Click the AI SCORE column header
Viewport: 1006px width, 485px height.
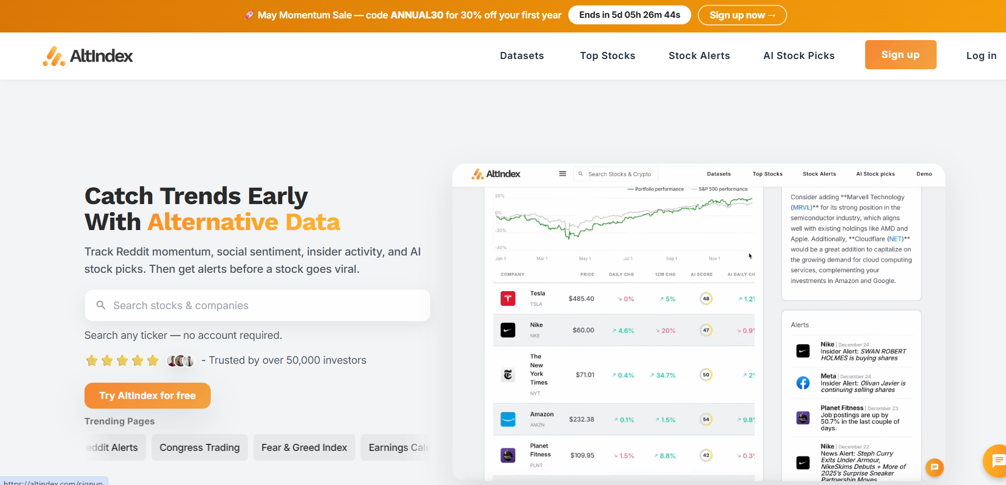click(702, 274)
